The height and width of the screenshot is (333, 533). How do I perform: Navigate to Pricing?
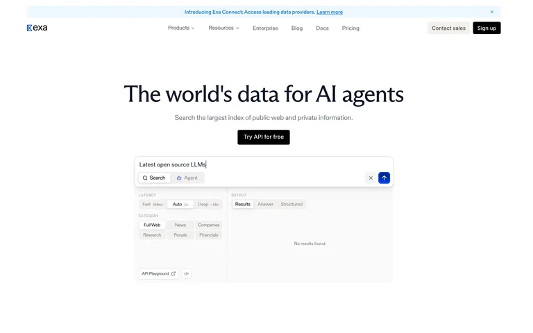coord(350,28)
